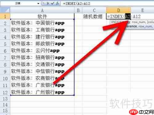Click row_num in the INDEX tooltip
This screenshot has width=154, height=115.
(x=139, y=22)
